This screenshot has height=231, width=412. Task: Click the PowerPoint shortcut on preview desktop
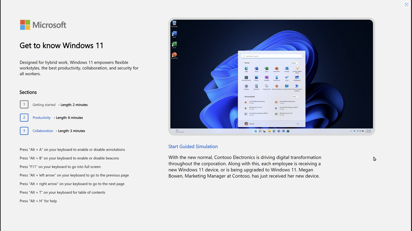(x=174, y=55)
